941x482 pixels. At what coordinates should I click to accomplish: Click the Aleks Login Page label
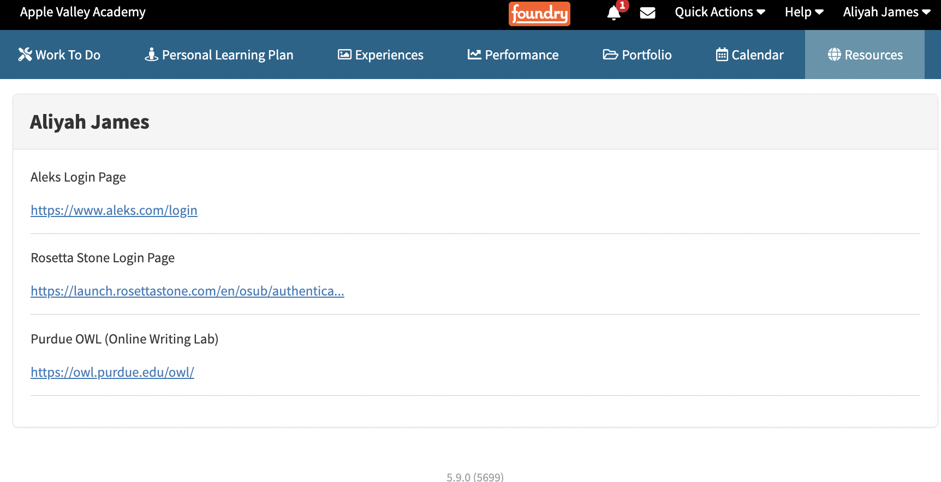tap(78, 177)
